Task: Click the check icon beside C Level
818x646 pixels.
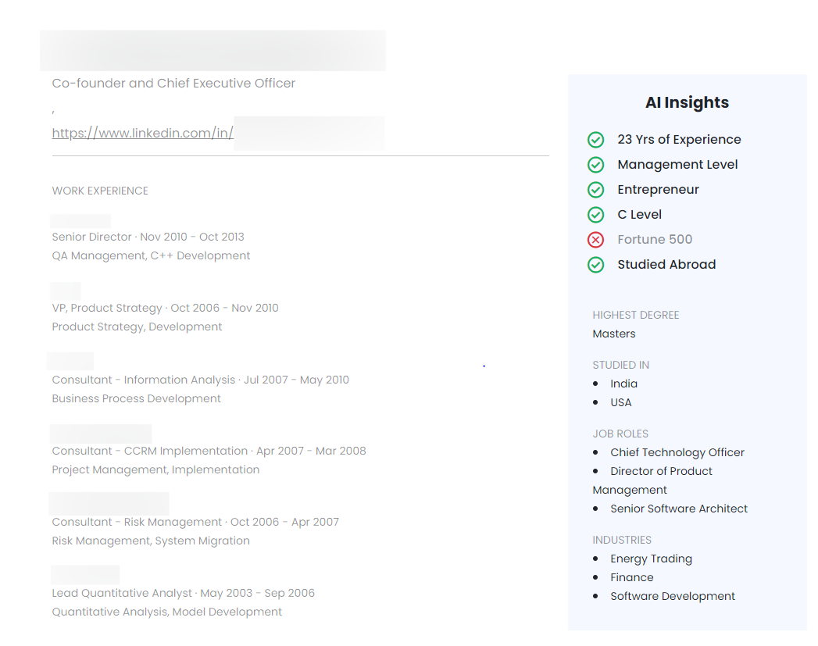Action: pos(595,215)
